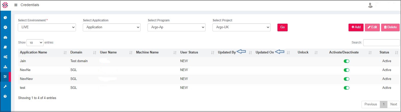Click the hamburger menu icon

click(16, 5)
